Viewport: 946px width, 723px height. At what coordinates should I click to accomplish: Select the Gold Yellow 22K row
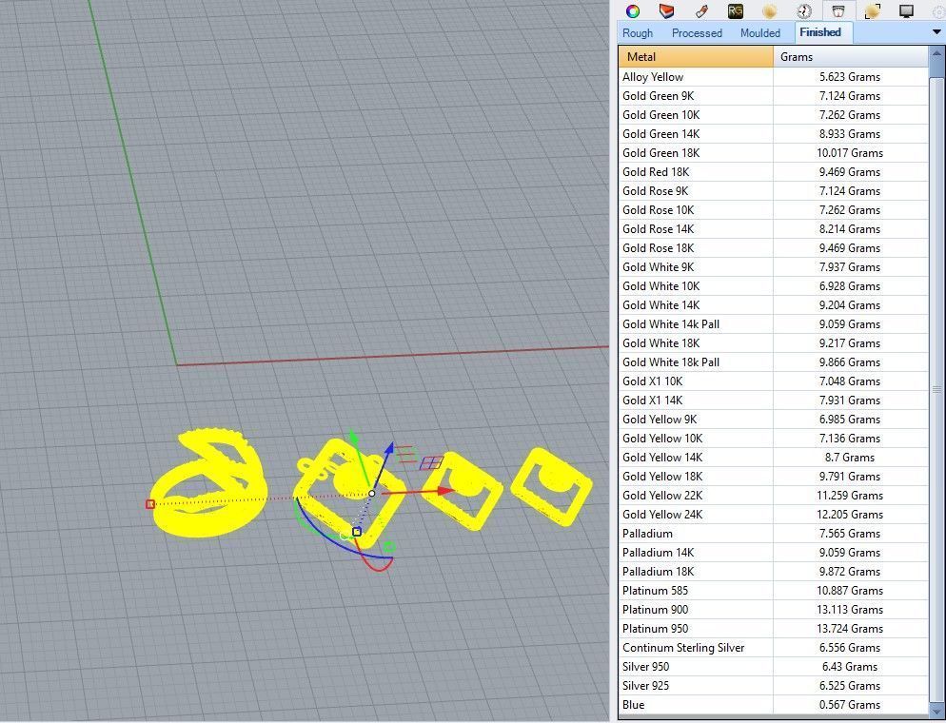pos(773,495)
